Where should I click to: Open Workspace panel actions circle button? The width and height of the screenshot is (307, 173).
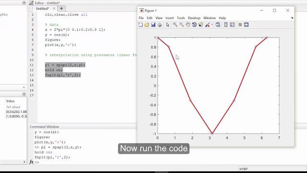[24, 94]
